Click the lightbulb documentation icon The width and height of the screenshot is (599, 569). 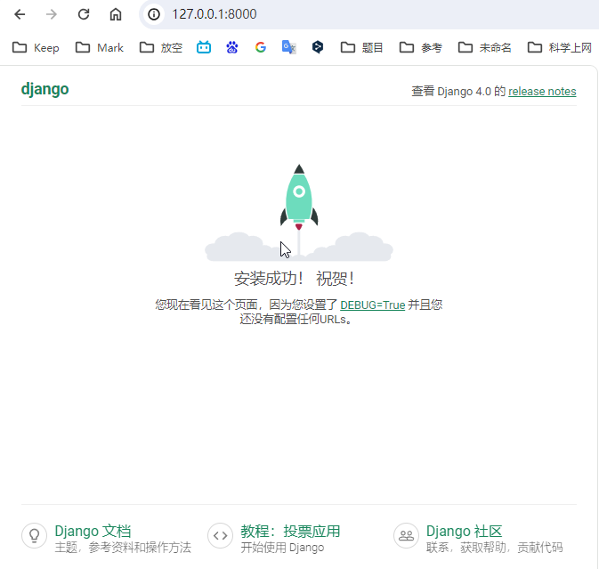click(35, 536)
